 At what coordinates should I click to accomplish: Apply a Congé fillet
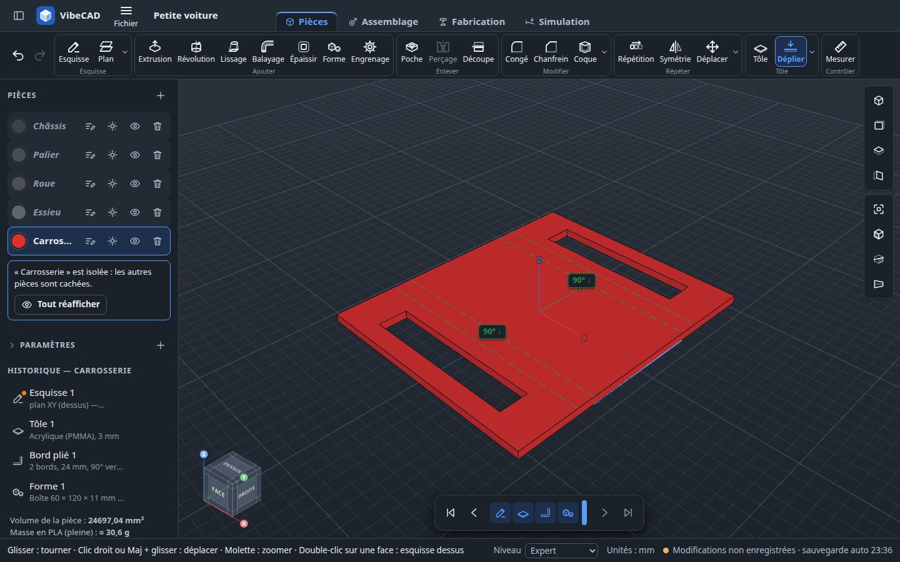[516, 52]
